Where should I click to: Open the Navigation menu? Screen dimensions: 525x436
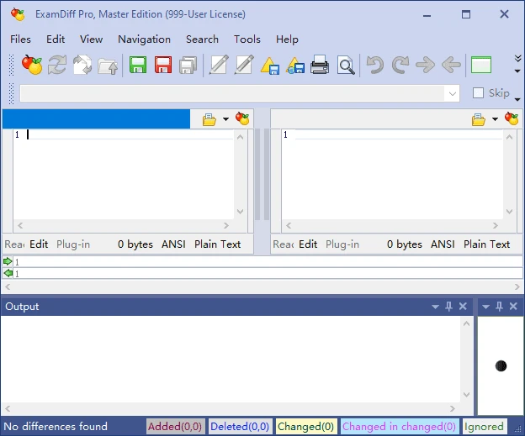(144, 39)
